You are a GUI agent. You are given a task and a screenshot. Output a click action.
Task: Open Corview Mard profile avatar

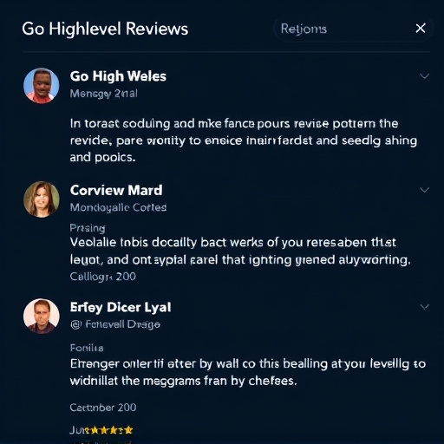click(42, 199)
